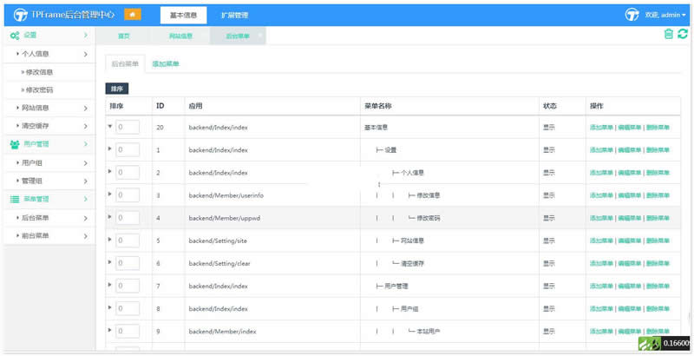Click the 设置 gear icon in sidebar
The width and height of the screenshot is (694, 356).
tap(15, 36)
